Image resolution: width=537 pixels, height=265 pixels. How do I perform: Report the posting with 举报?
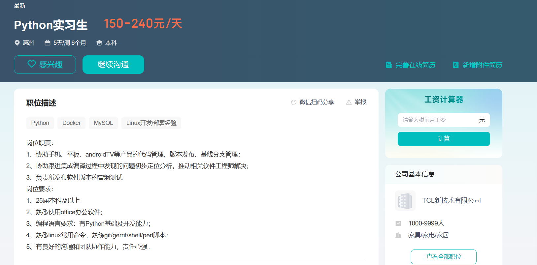coord(356,102)
